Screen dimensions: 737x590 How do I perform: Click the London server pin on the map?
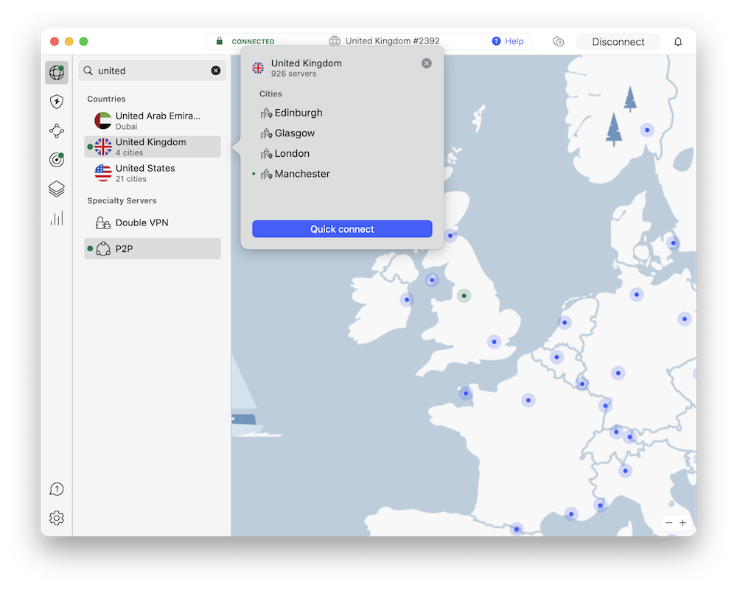(494, 342)
